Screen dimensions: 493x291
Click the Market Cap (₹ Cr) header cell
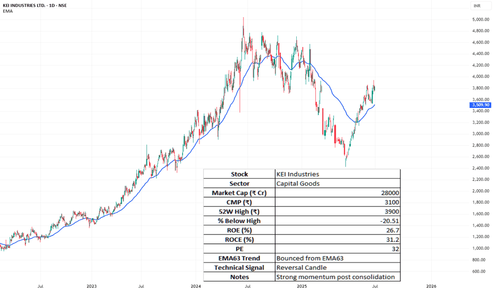tap(239, 193)
